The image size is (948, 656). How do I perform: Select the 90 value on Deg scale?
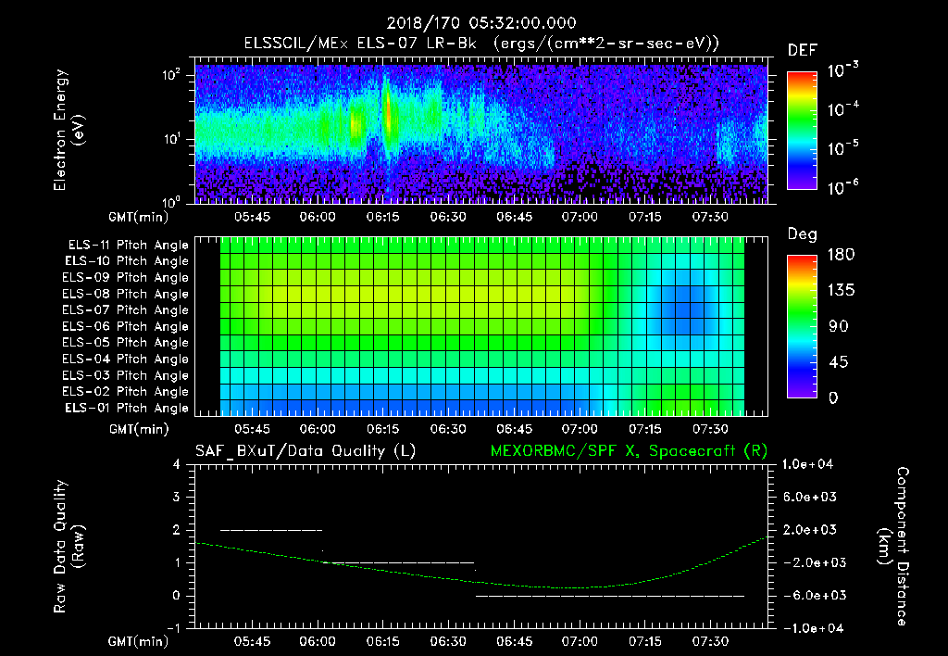point(838,326)
